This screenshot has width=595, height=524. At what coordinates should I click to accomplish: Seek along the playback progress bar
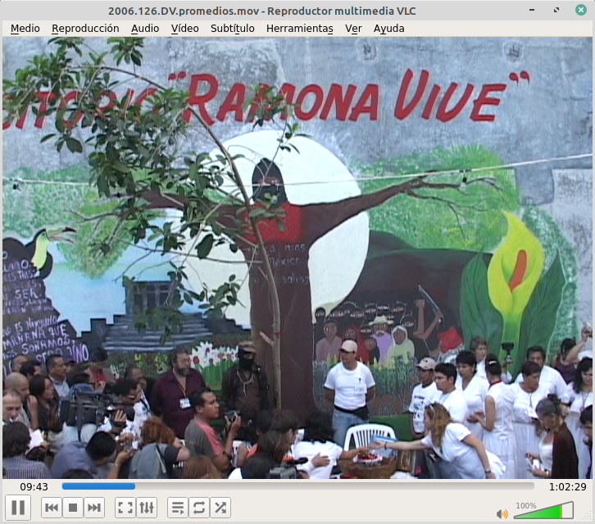pyautogui.click(x=297, y=486)
